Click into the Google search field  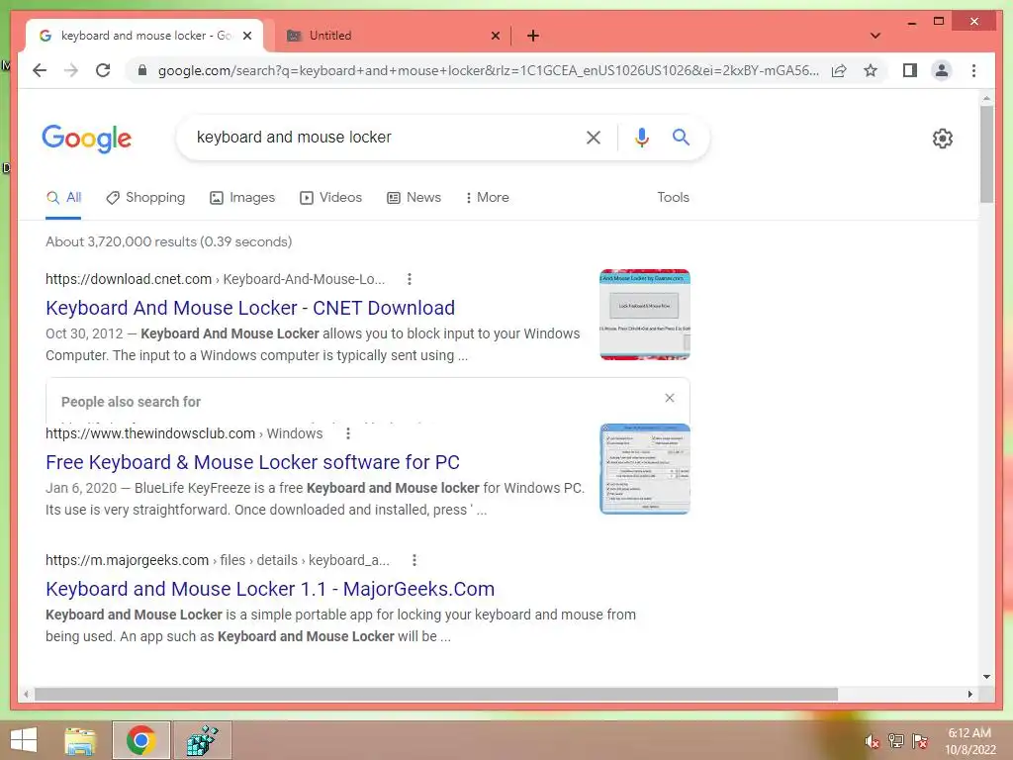tap(388, 137)
